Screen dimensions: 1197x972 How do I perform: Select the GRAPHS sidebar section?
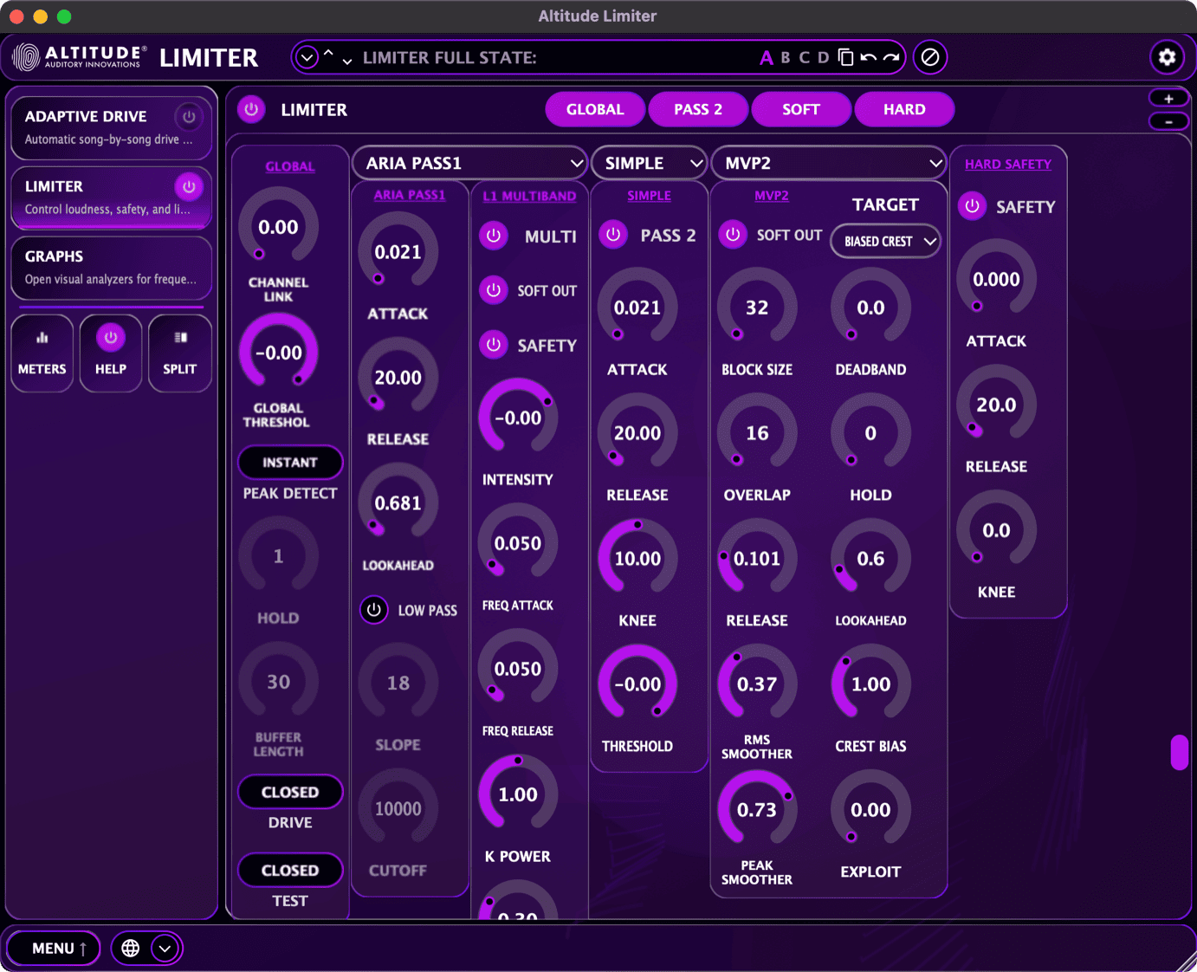(x=111, y=267)
